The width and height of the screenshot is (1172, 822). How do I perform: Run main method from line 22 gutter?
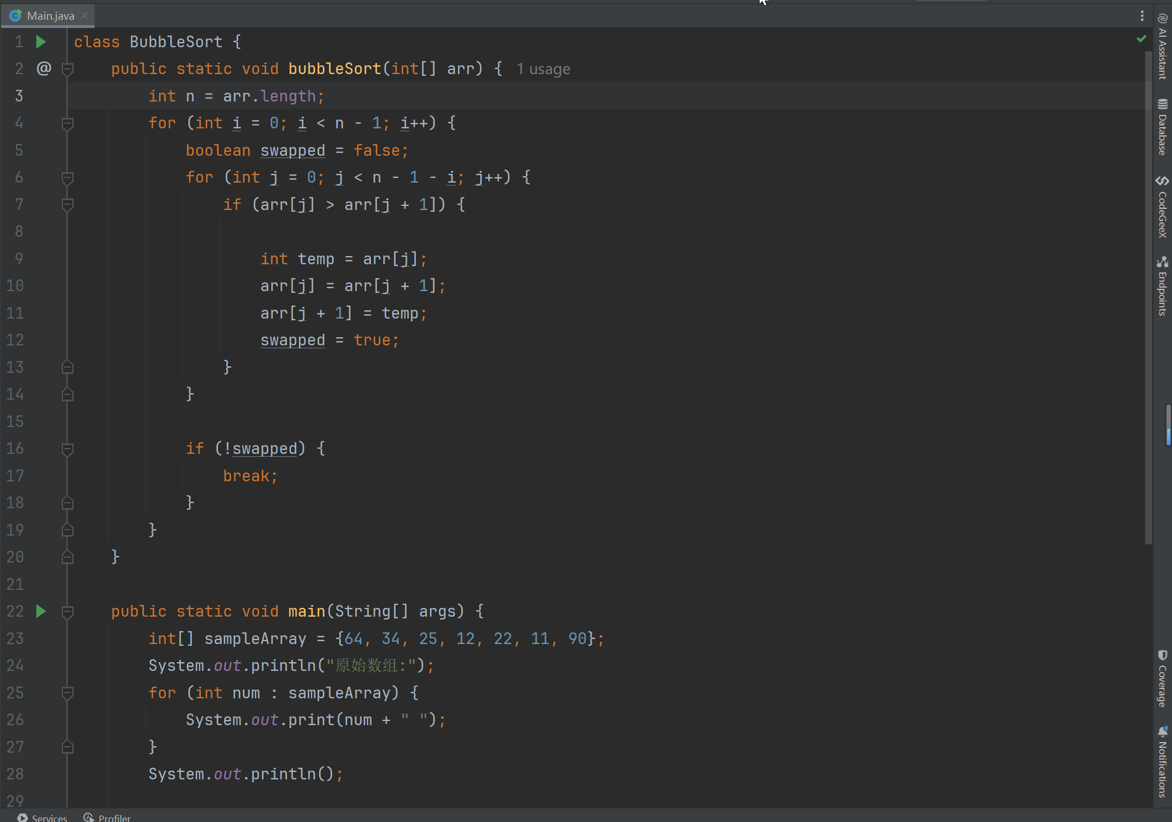click(x=41, y=611)
